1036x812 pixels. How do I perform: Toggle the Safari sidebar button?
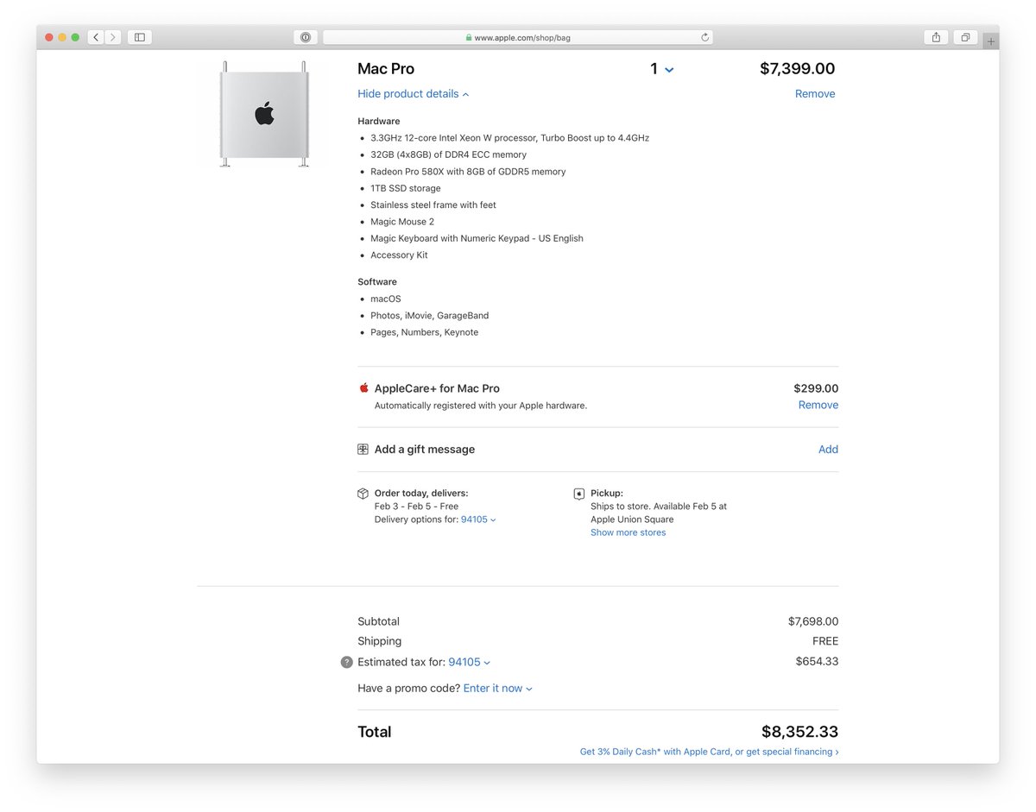(140, 37)
